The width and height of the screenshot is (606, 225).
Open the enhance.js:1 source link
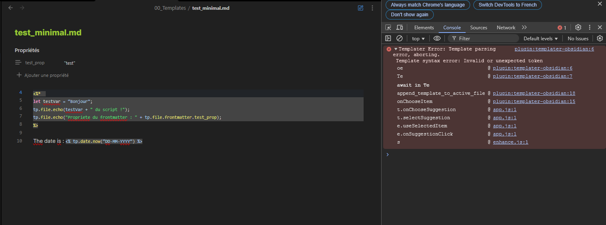tap(511, 142)
